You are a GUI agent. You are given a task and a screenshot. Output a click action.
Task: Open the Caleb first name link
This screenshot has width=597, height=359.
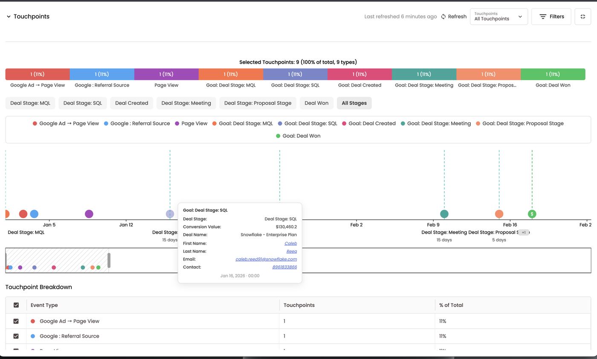(x=290, y=243)
